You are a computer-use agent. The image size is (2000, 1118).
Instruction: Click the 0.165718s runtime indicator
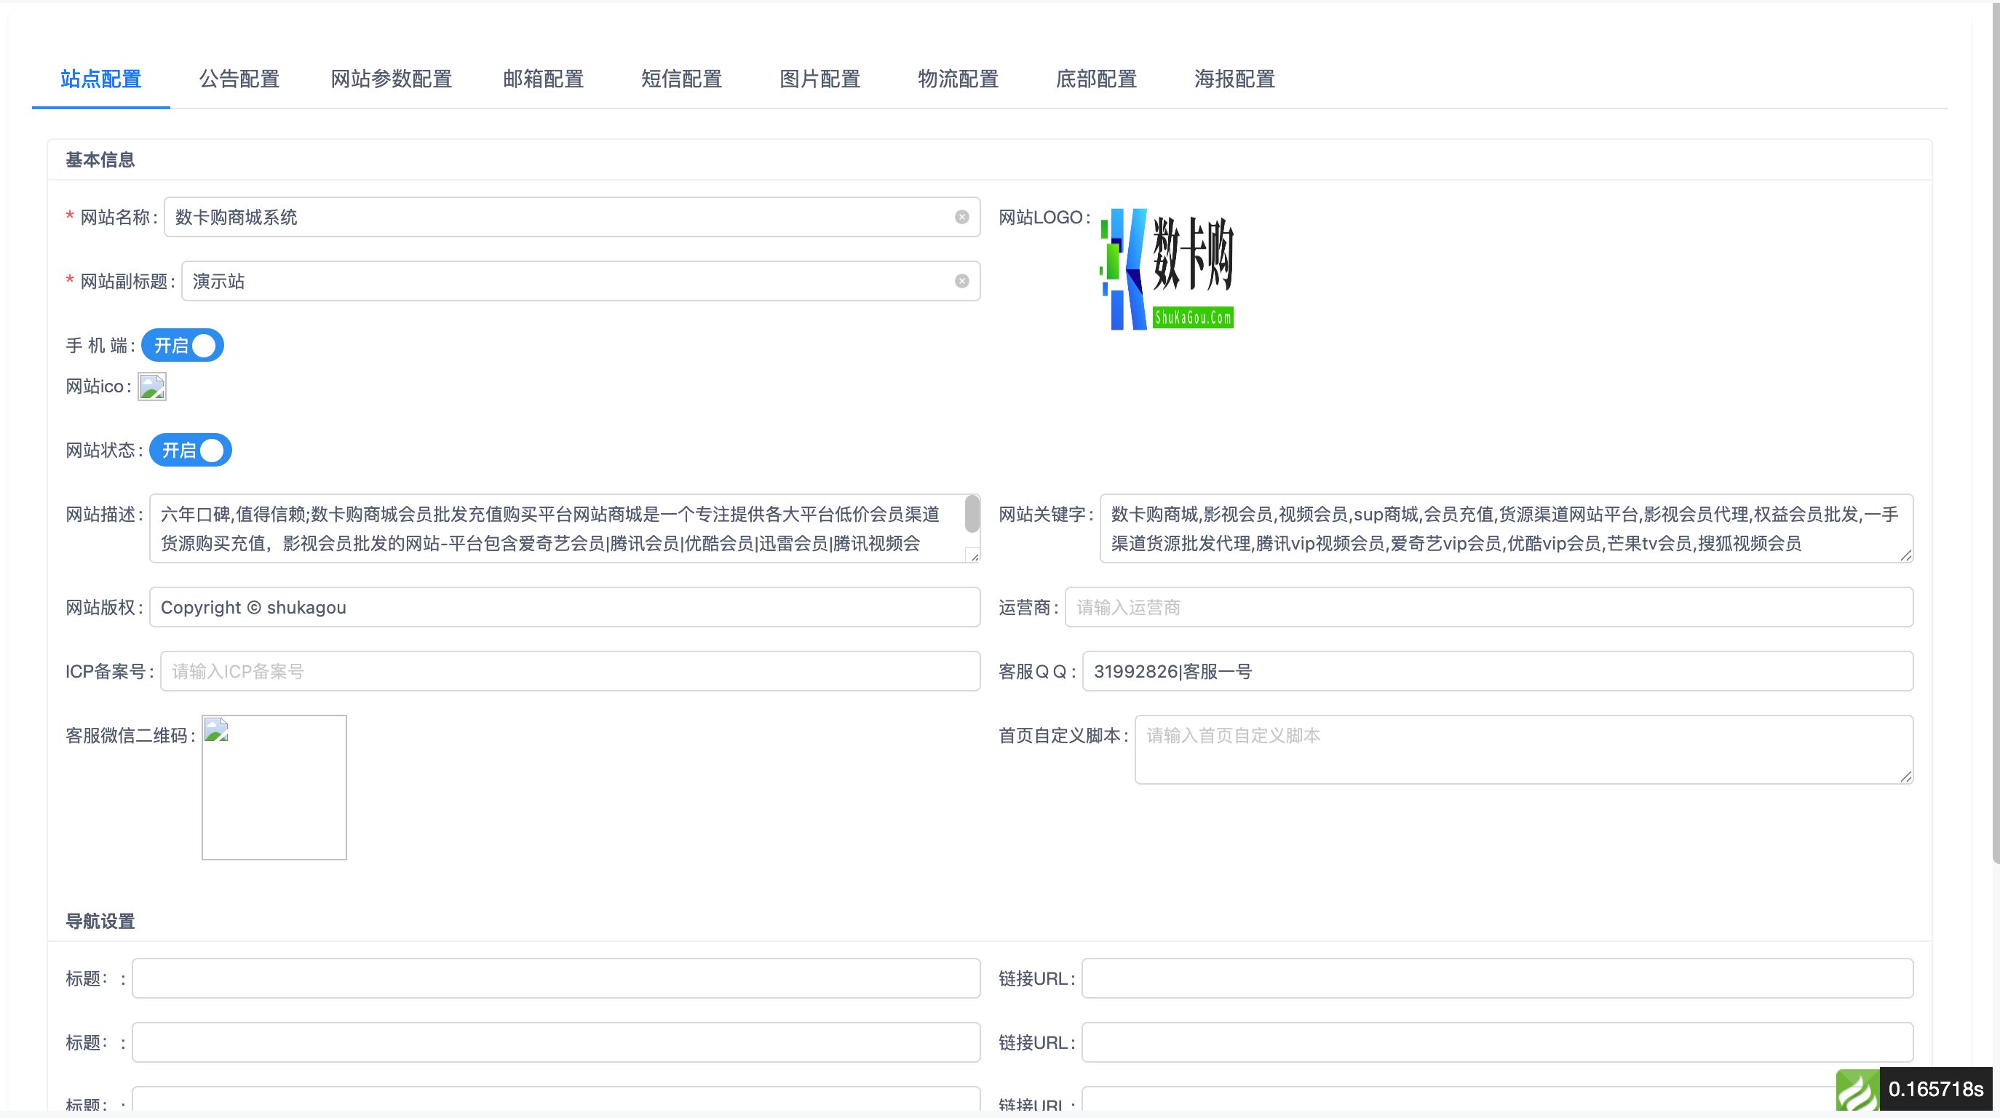point(1935,1090)
